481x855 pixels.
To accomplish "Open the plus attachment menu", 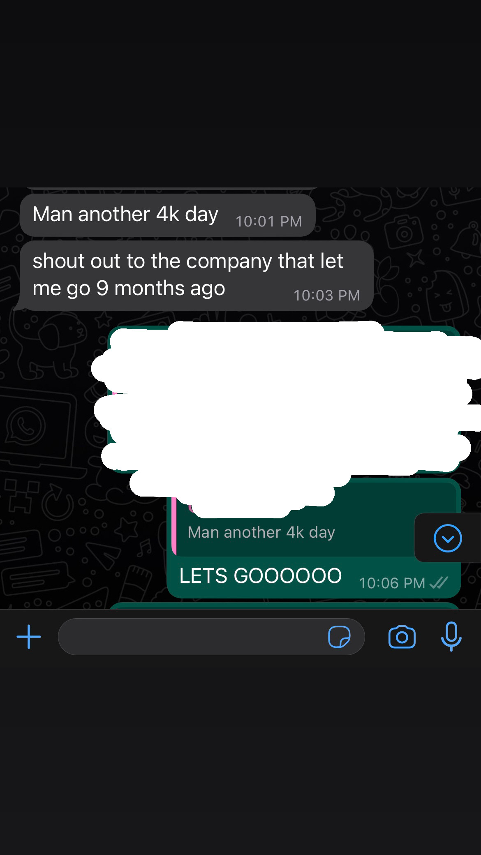I will coord(29,637).
